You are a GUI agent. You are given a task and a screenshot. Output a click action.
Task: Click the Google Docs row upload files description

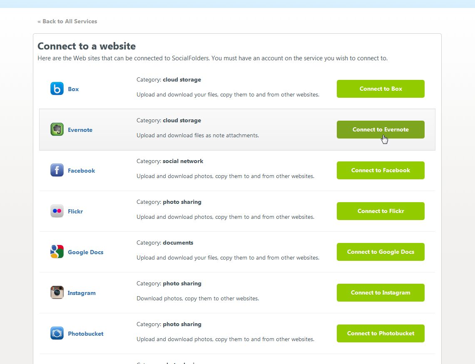point(228,258)
